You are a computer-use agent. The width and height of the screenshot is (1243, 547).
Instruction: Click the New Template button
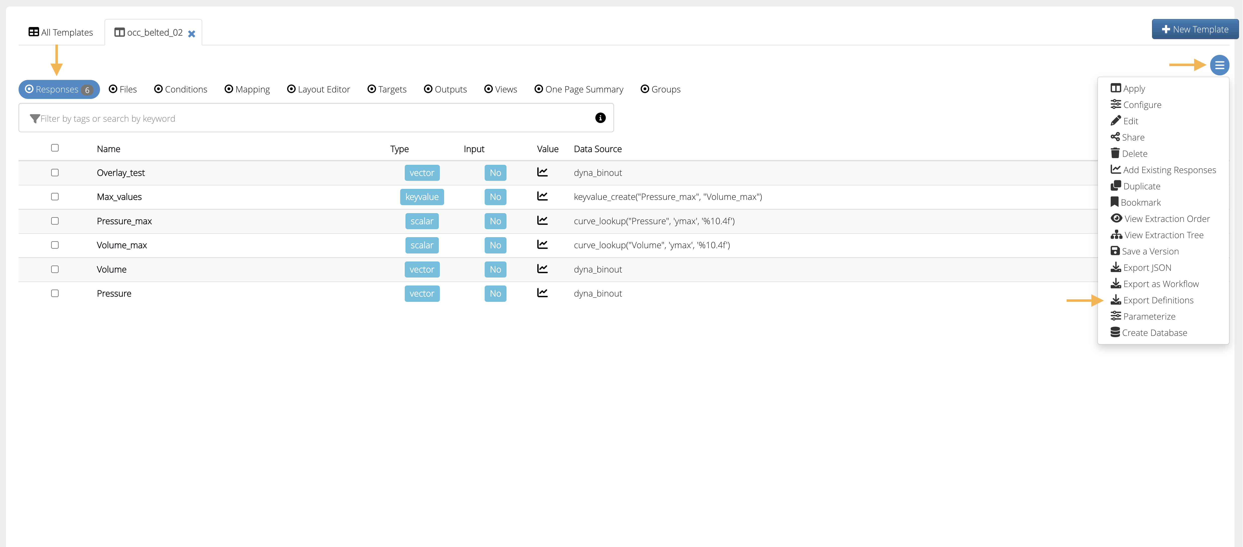(1195, 29)
